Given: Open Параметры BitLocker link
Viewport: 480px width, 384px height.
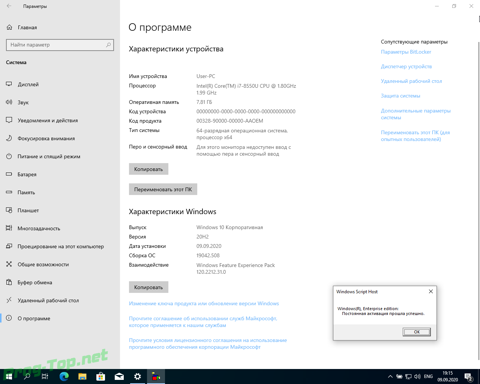Looking at the screenshot, I should [x=406, y=52].
